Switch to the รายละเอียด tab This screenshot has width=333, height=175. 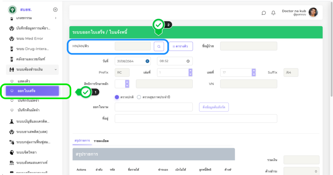pos(101,141)
